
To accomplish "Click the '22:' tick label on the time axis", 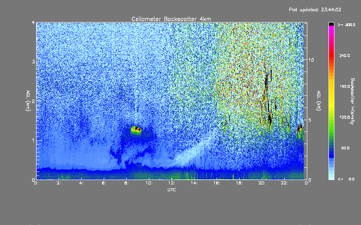I will (284, 183).
